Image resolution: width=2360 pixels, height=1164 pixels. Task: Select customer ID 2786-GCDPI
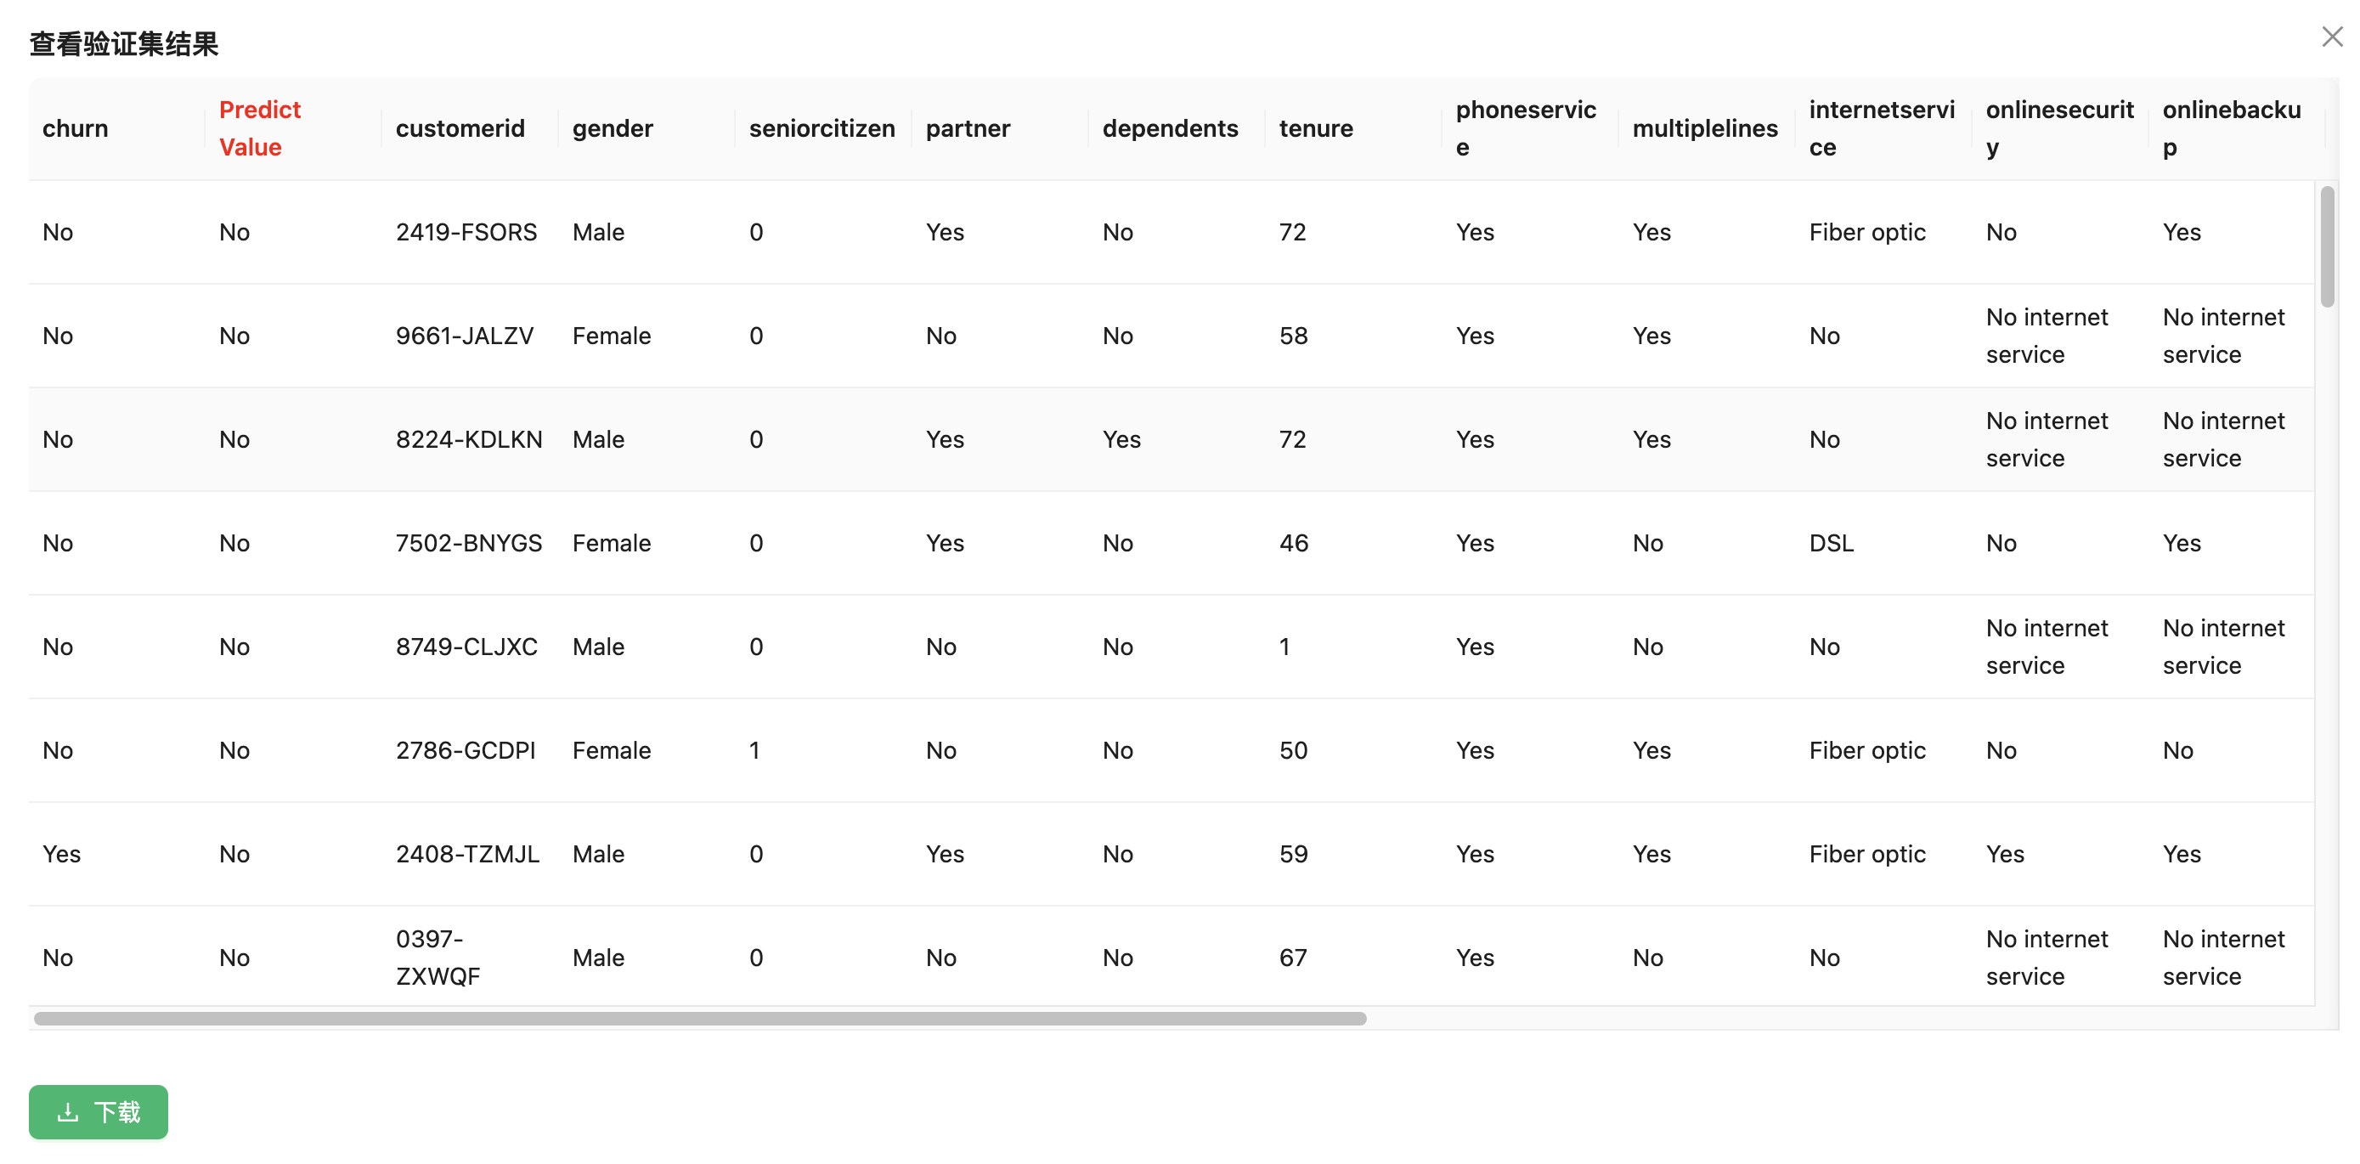(466, 749)
